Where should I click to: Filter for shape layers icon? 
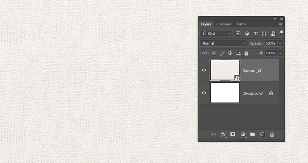(264, 34)
